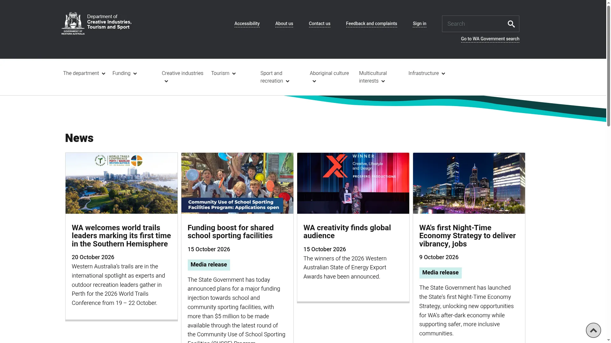This screenshot has height=343, width=611.
Task: Expand The department menu chevron
Action: click(x=103, y=74)
